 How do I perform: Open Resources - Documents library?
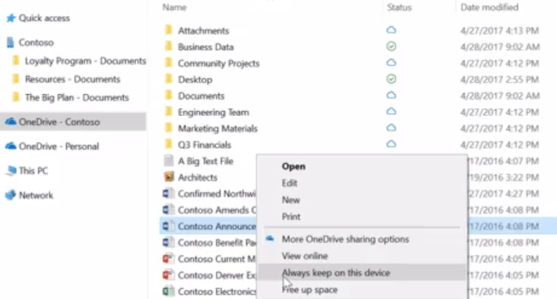click(x=72, y=79)
